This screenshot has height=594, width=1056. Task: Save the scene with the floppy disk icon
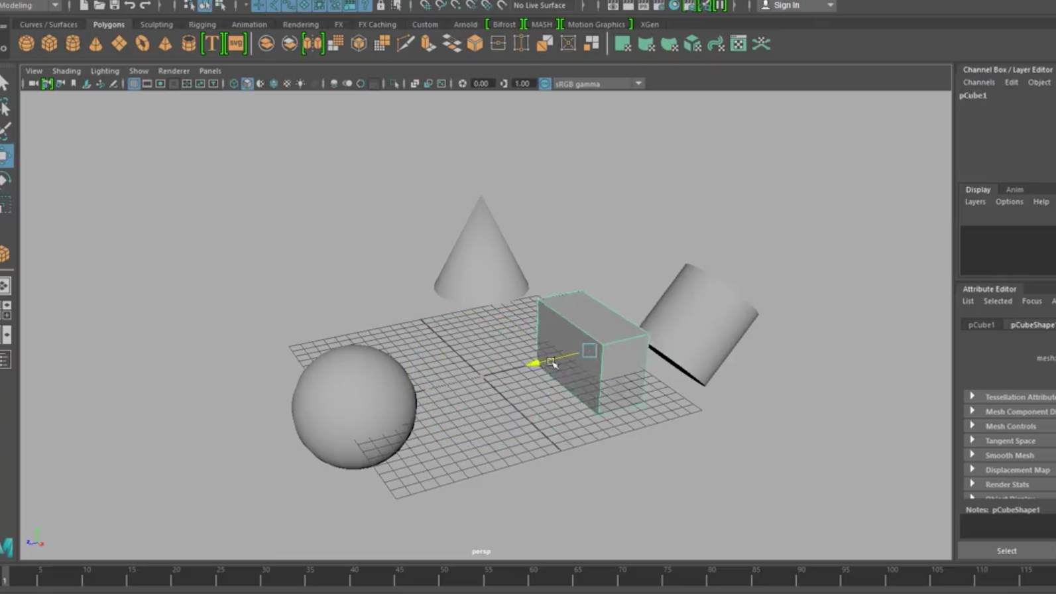[x=114, y=5]
